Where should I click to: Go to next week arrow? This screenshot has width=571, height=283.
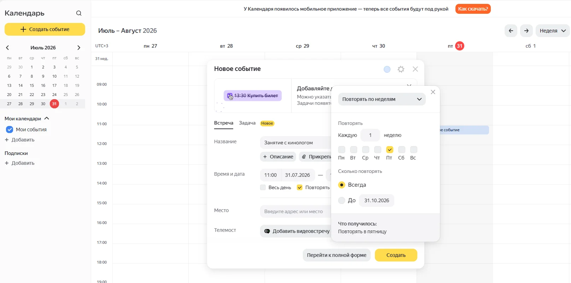point(526,31)
